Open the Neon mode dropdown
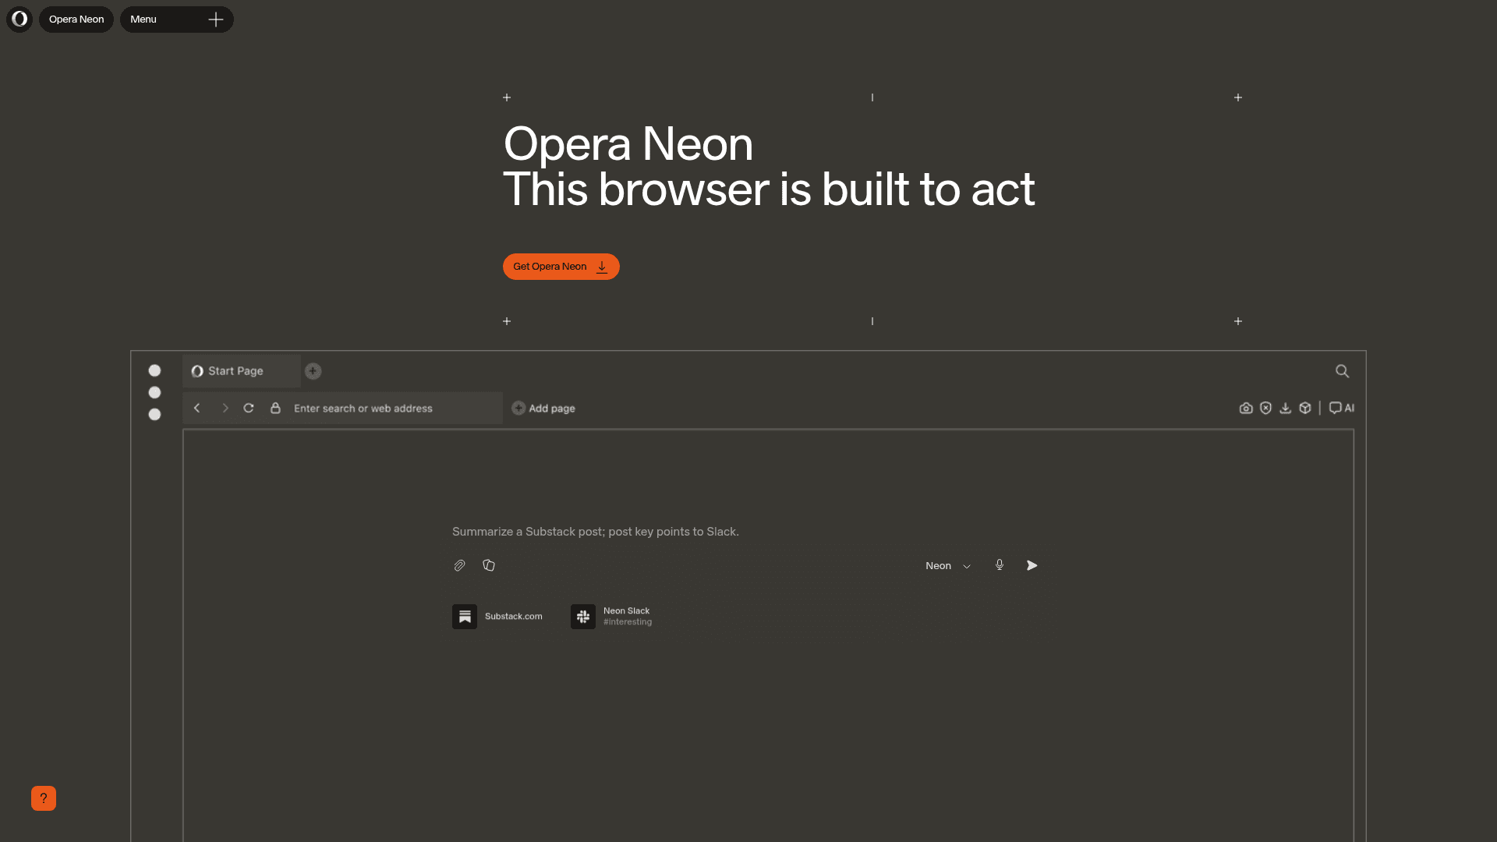The width and height of the screenshot is (1497, 842). coord(948,566)
